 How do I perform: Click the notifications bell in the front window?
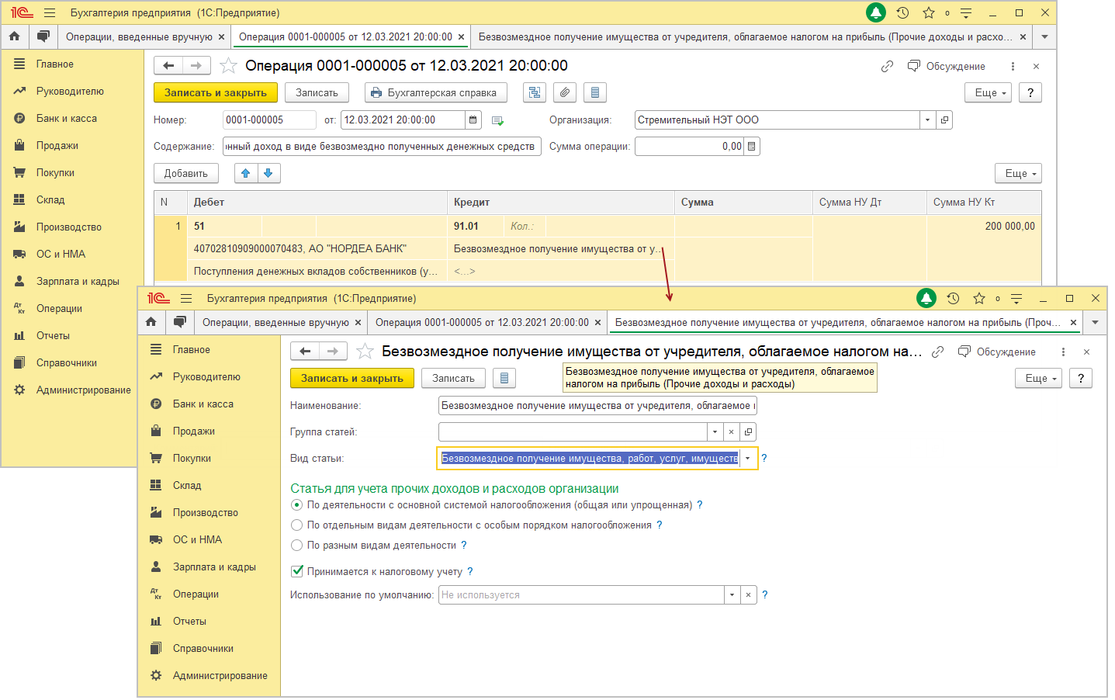926,299
